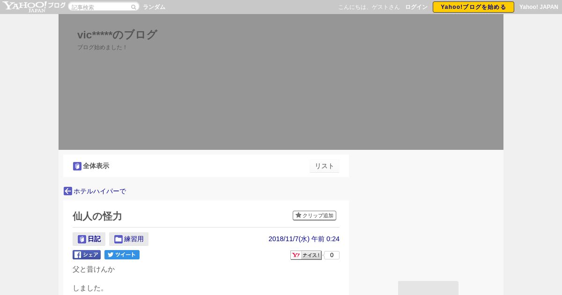Click the blog title vic*****のブログ
562x295 pixels.
click(117, 35)
